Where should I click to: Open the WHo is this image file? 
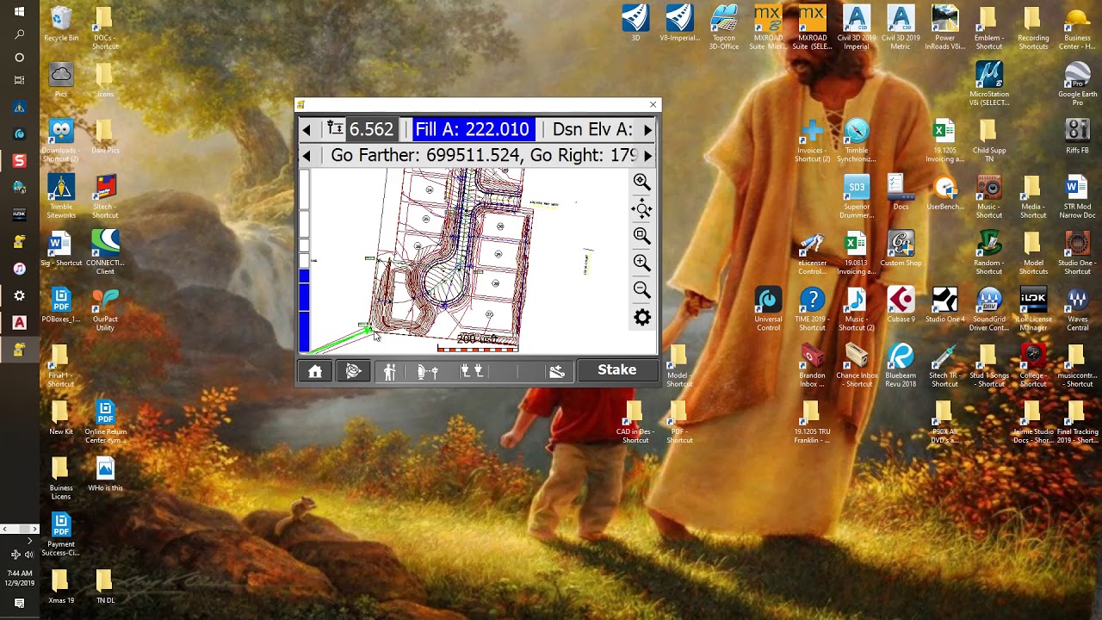(105, 474)
